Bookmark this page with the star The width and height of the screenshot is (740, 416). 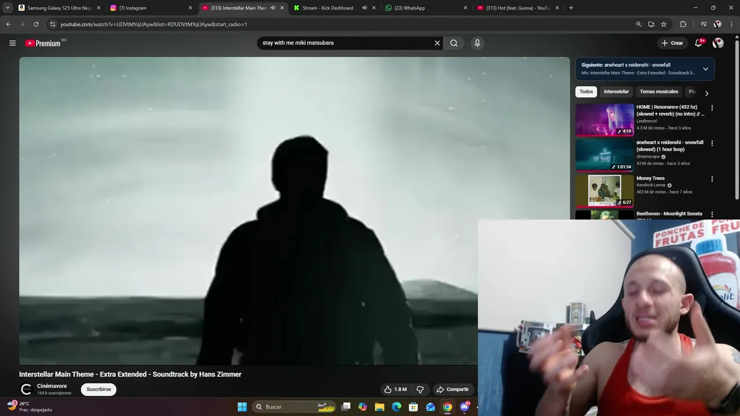click(x=664, y=24)
